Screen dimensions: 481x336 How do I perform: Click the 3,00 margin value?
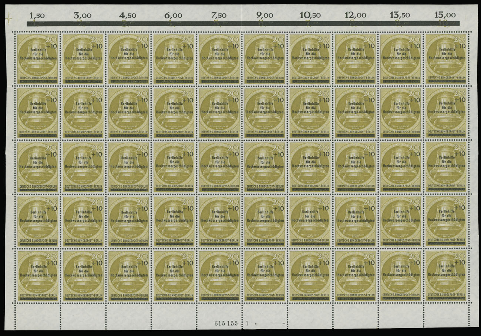(83, 16)
